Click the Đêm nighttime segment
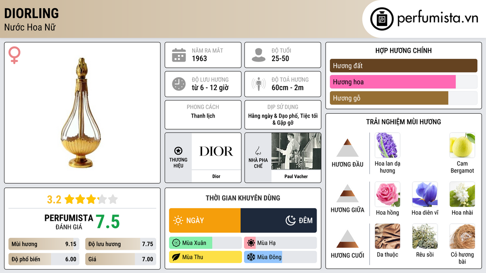Viewport: 486px width, 273px height. (279, 220)
